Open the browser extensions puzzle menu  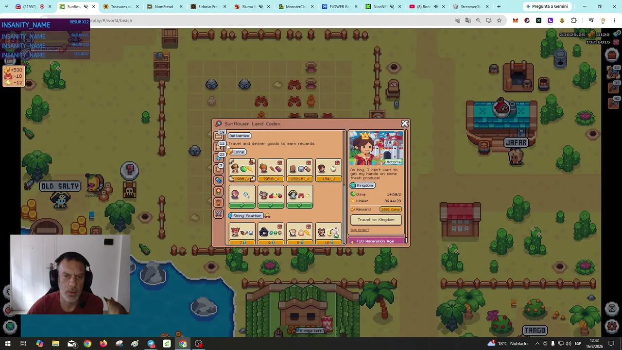click(x=574, y=20)
